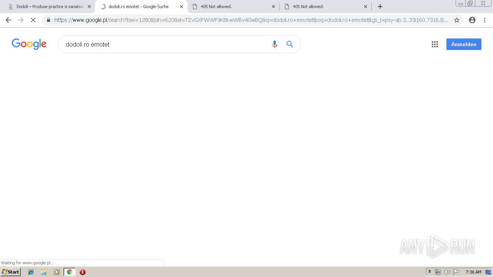Launch Internet Explorer from the taskbar
This screenshot has width=493, height=277.
coord(31,272)
